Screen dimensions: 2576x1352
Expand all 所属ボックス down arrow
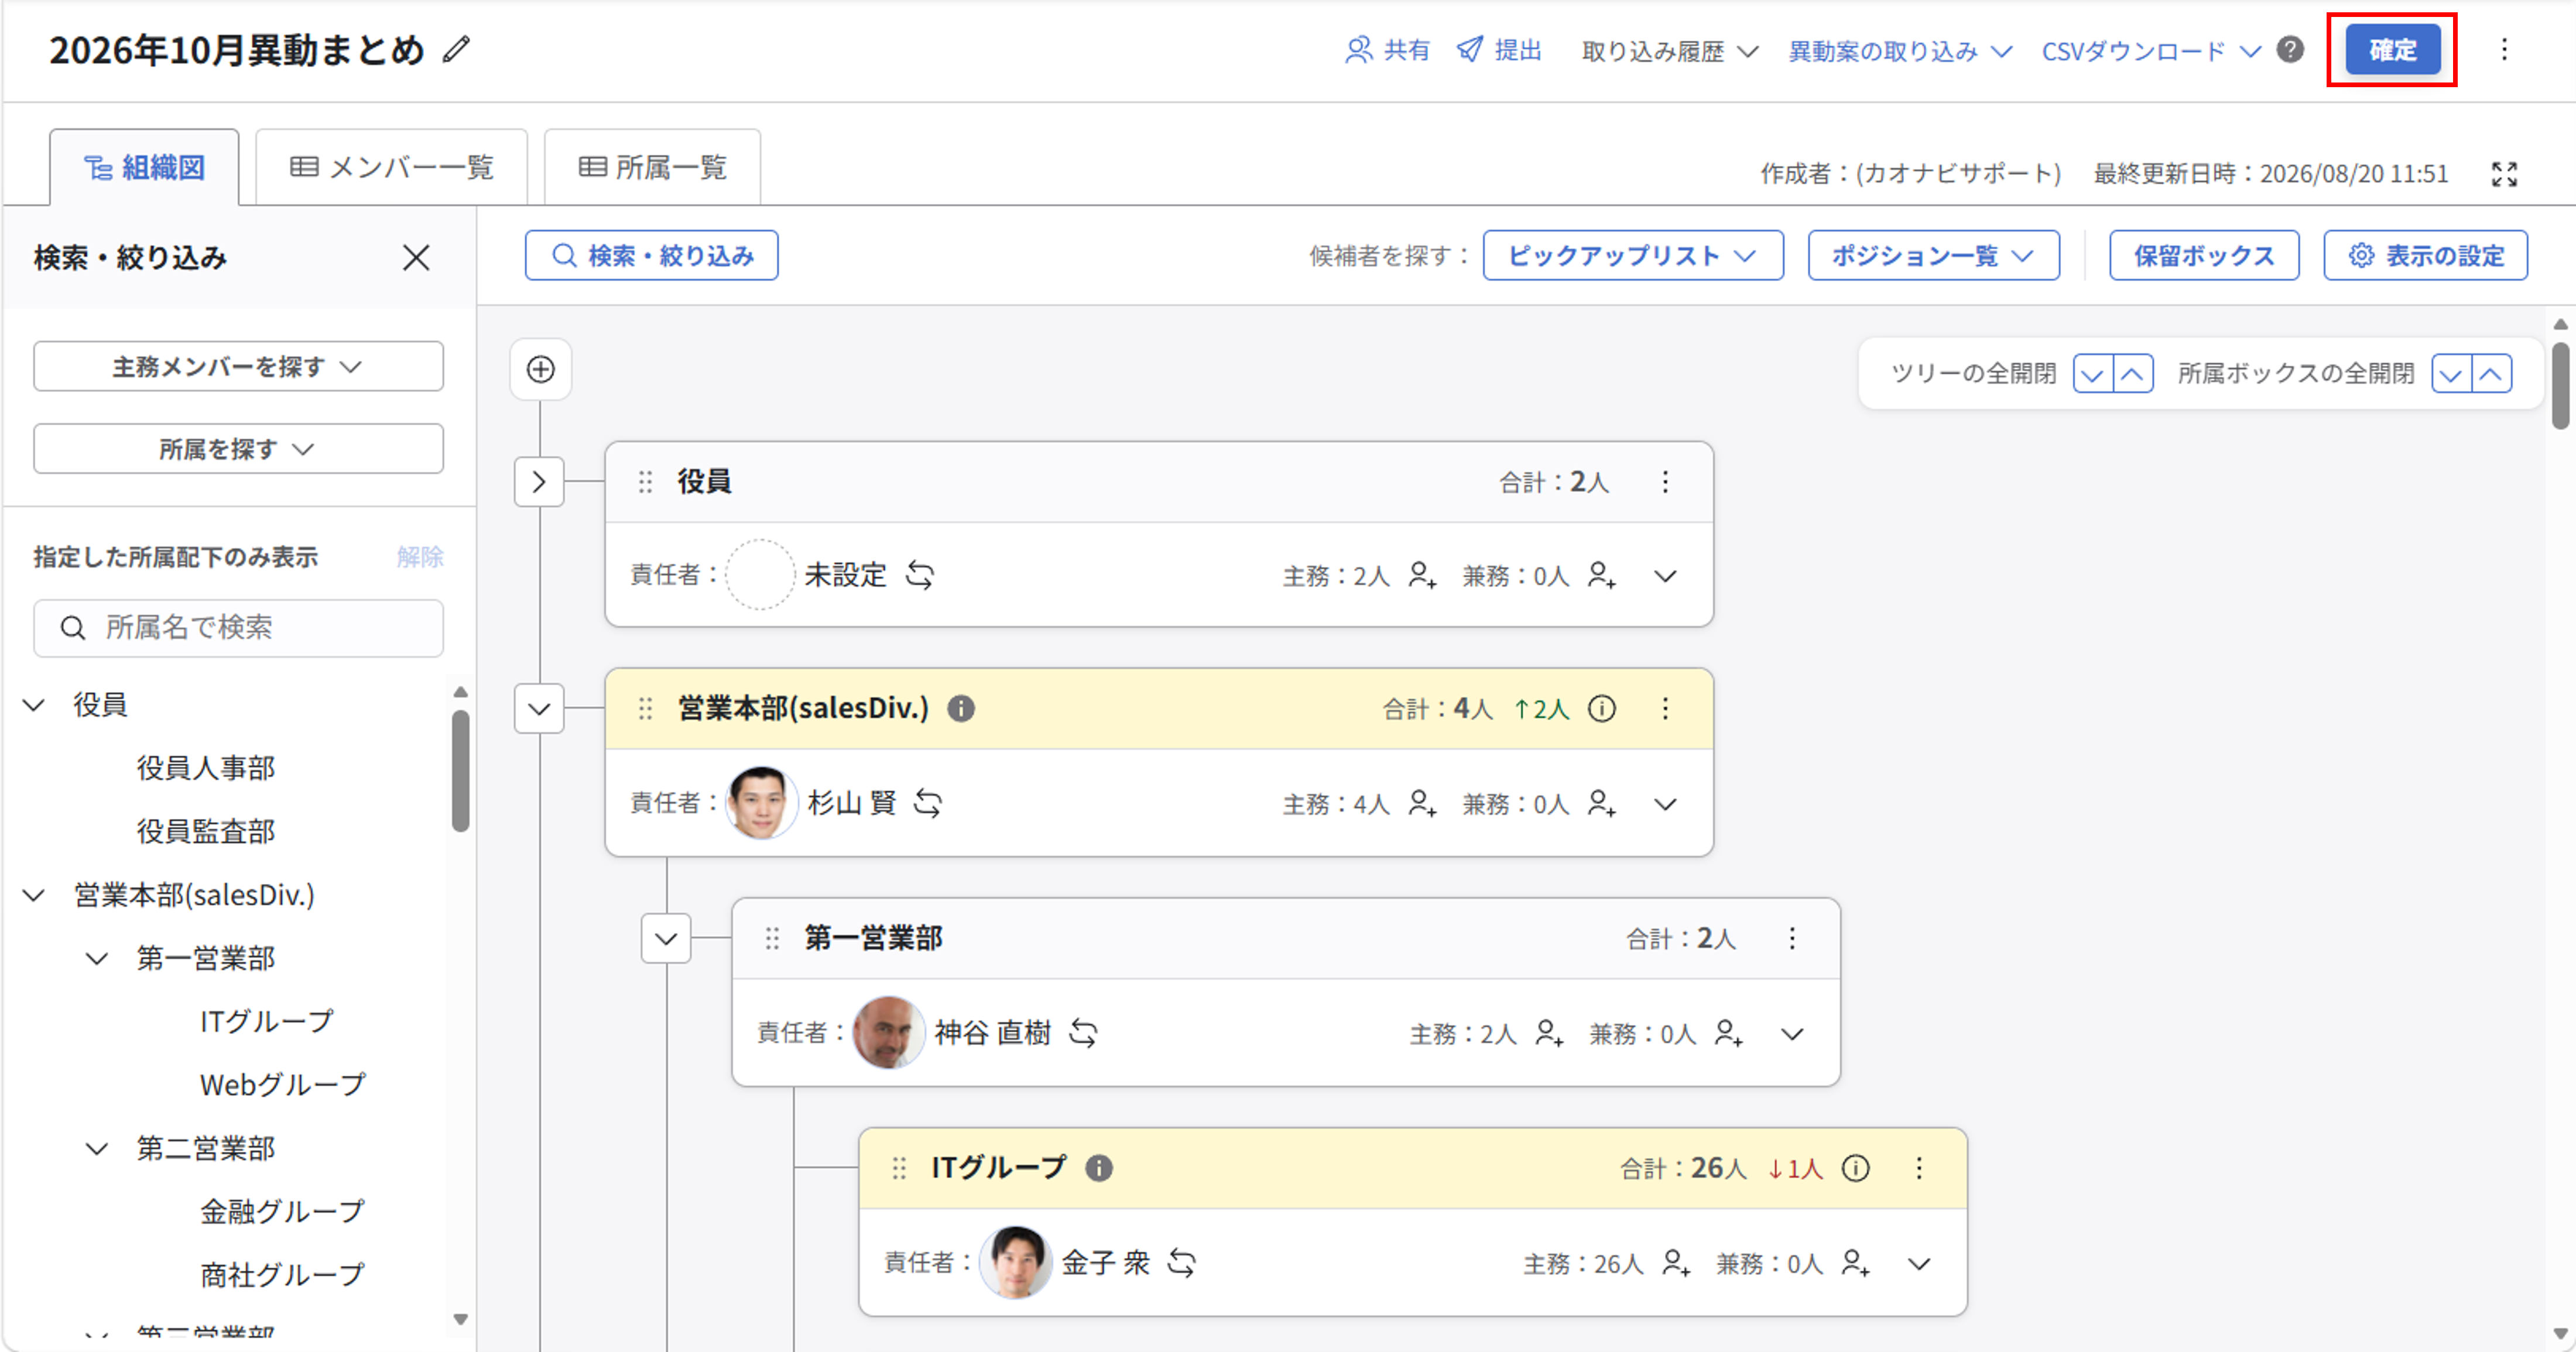pos(2451,374)
